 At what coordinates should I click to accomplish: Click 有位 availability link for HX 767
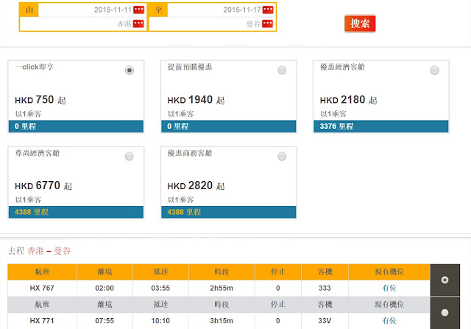pos(389,288)
